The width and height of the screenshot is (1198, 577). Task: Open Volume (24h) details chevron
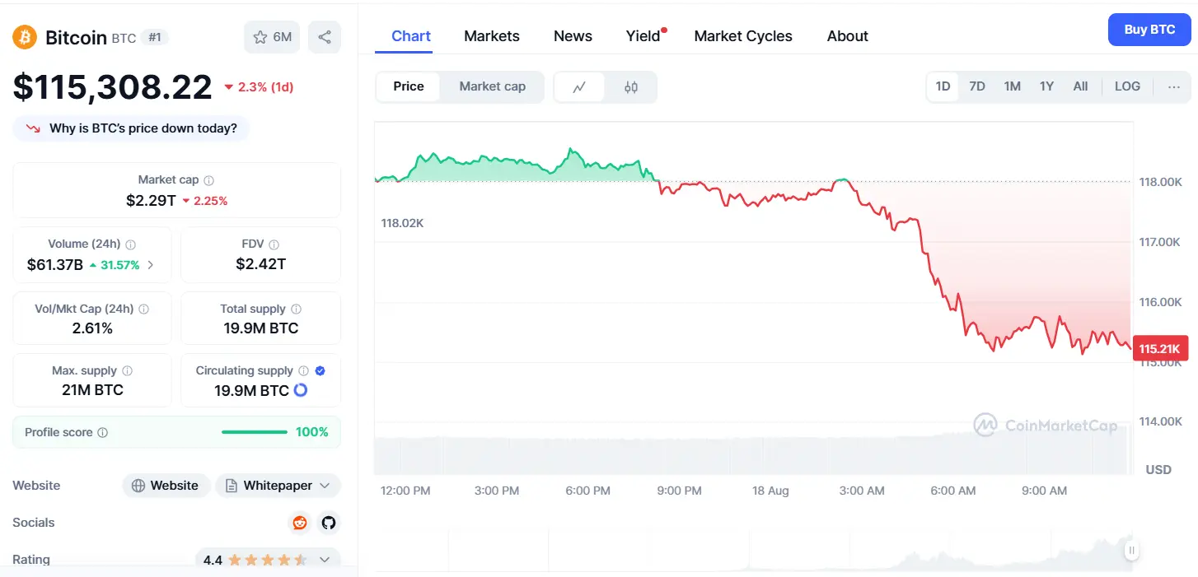tap(150, 265)
